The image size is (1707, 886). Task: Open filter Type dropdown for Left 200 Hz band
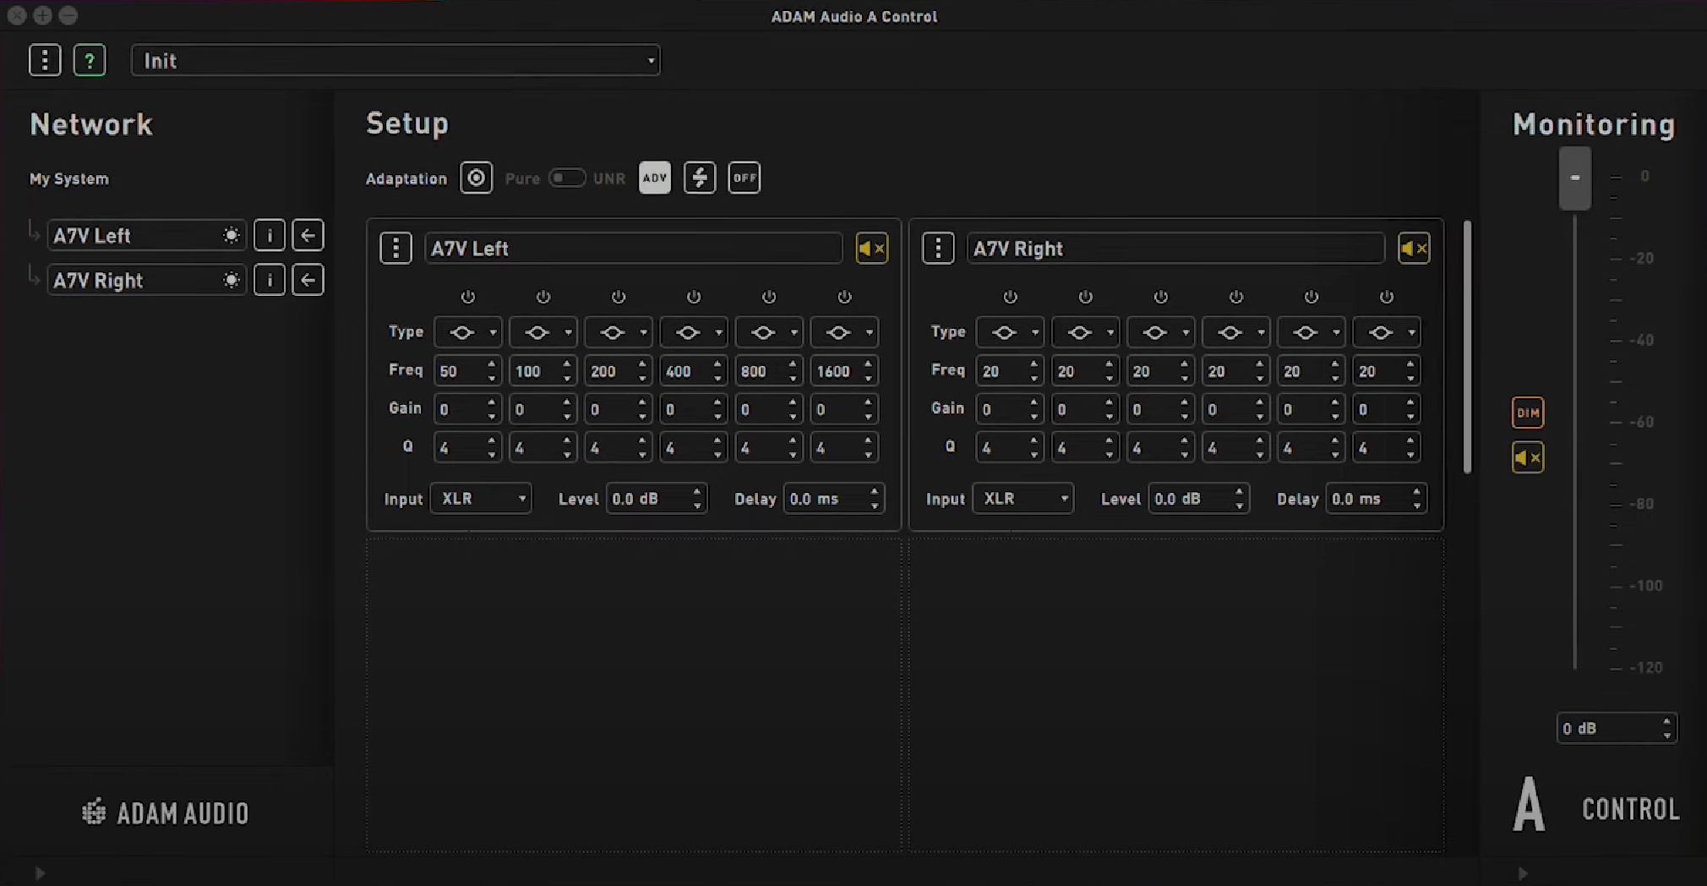point(619,332)
